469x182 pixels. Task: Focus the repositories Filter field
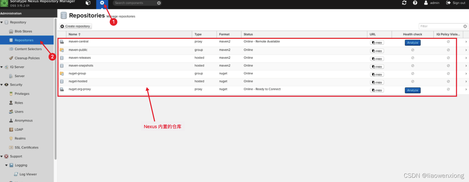coord(441,26)
